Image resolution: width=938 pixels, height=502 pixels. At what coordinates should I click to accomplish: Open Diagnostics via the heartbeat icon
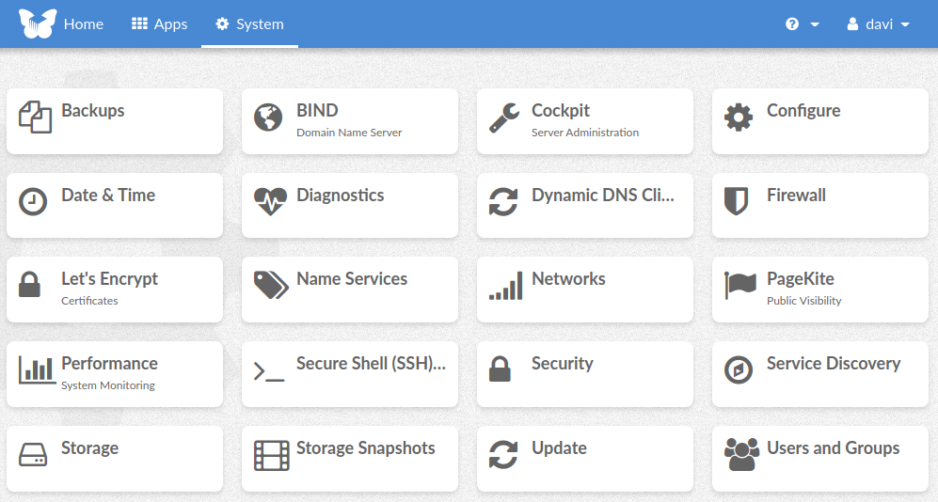270,201
